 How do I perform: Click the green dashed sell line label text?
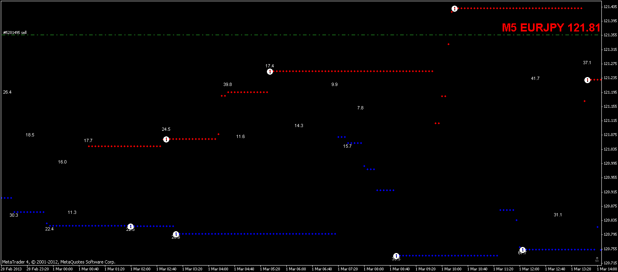pos(15,31)
